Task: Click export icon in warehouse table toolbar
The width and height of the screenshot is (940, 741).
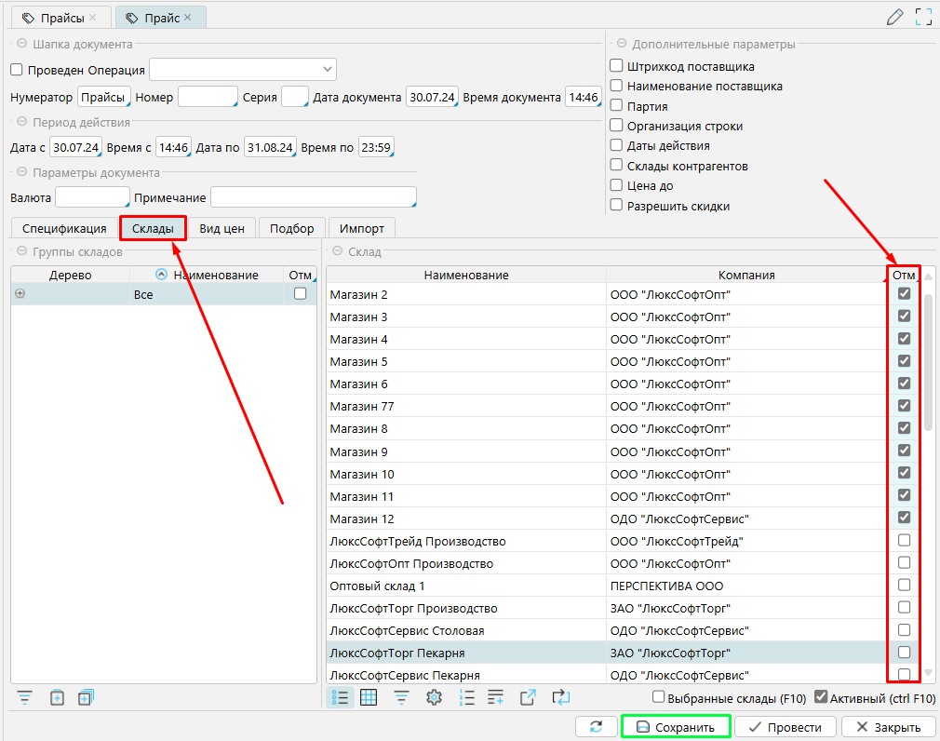Action: pyautogui.click(x=528, y=697)
